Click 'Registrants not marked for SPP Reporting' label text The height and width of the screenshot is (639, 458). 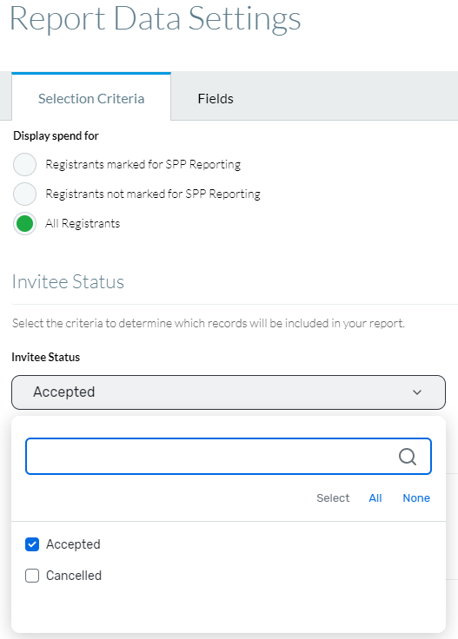click(153, 194)
